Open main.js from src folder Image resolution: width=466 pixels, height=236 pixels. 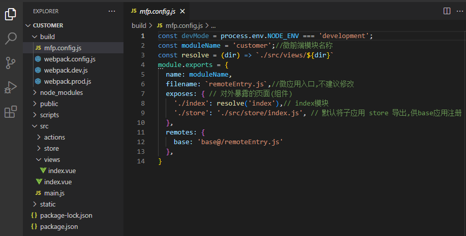(54, 193)
